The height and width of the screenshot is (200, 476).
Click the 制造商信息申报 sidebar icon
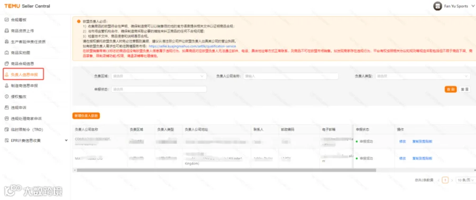click(x=7, y=86)
